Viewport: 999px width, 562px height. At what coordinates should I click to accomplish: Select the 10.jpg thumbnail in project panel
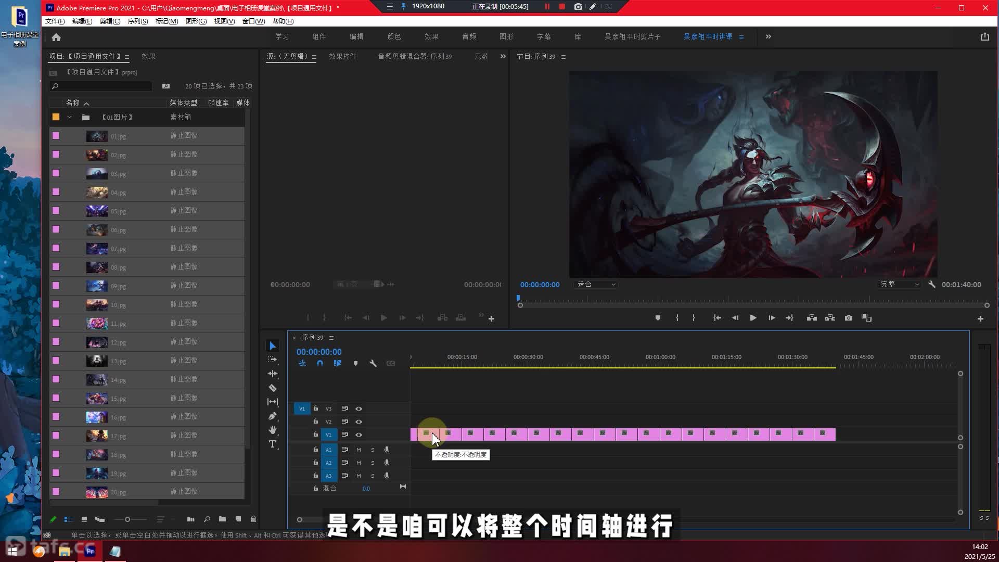[97, 304]
